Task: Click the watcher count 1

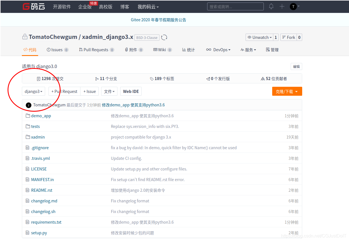Action: [x=276, y=37]
